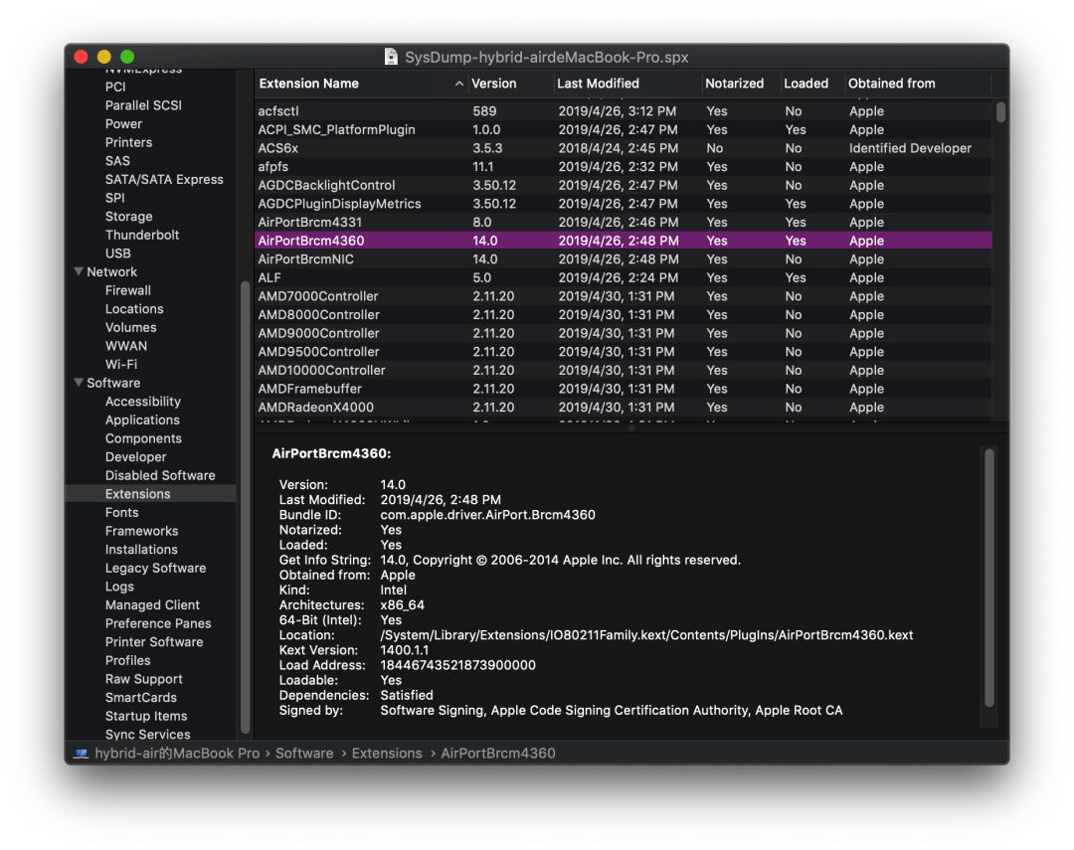Screen dimensions: 1074x850
Task: Open Raw Support in the sidebar
Action: pyautogui.click(x=144, y=679)
